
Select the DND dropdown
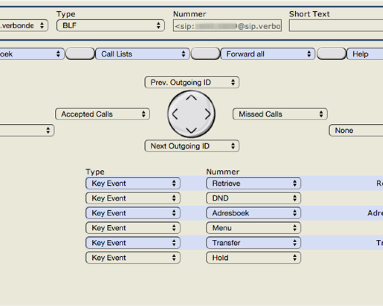tap(254, 198)
